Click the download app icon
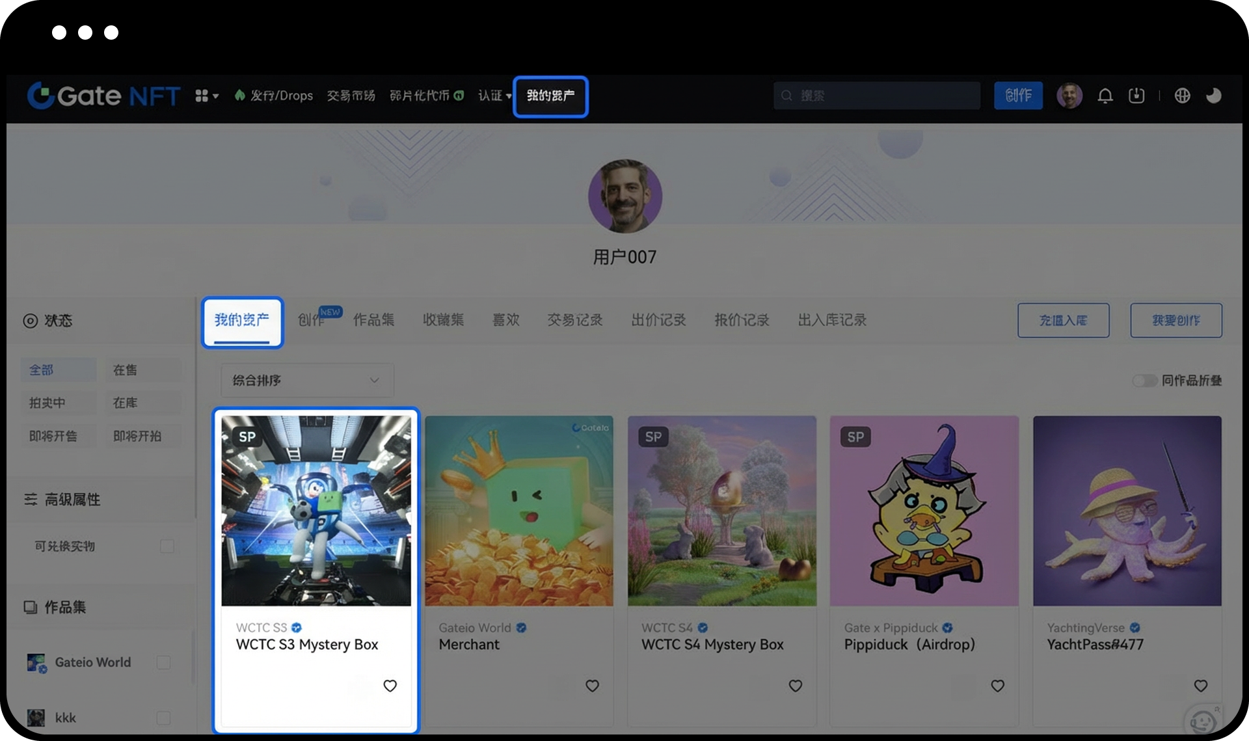This screenshot has width=1249, height=741. (1136, 96)
